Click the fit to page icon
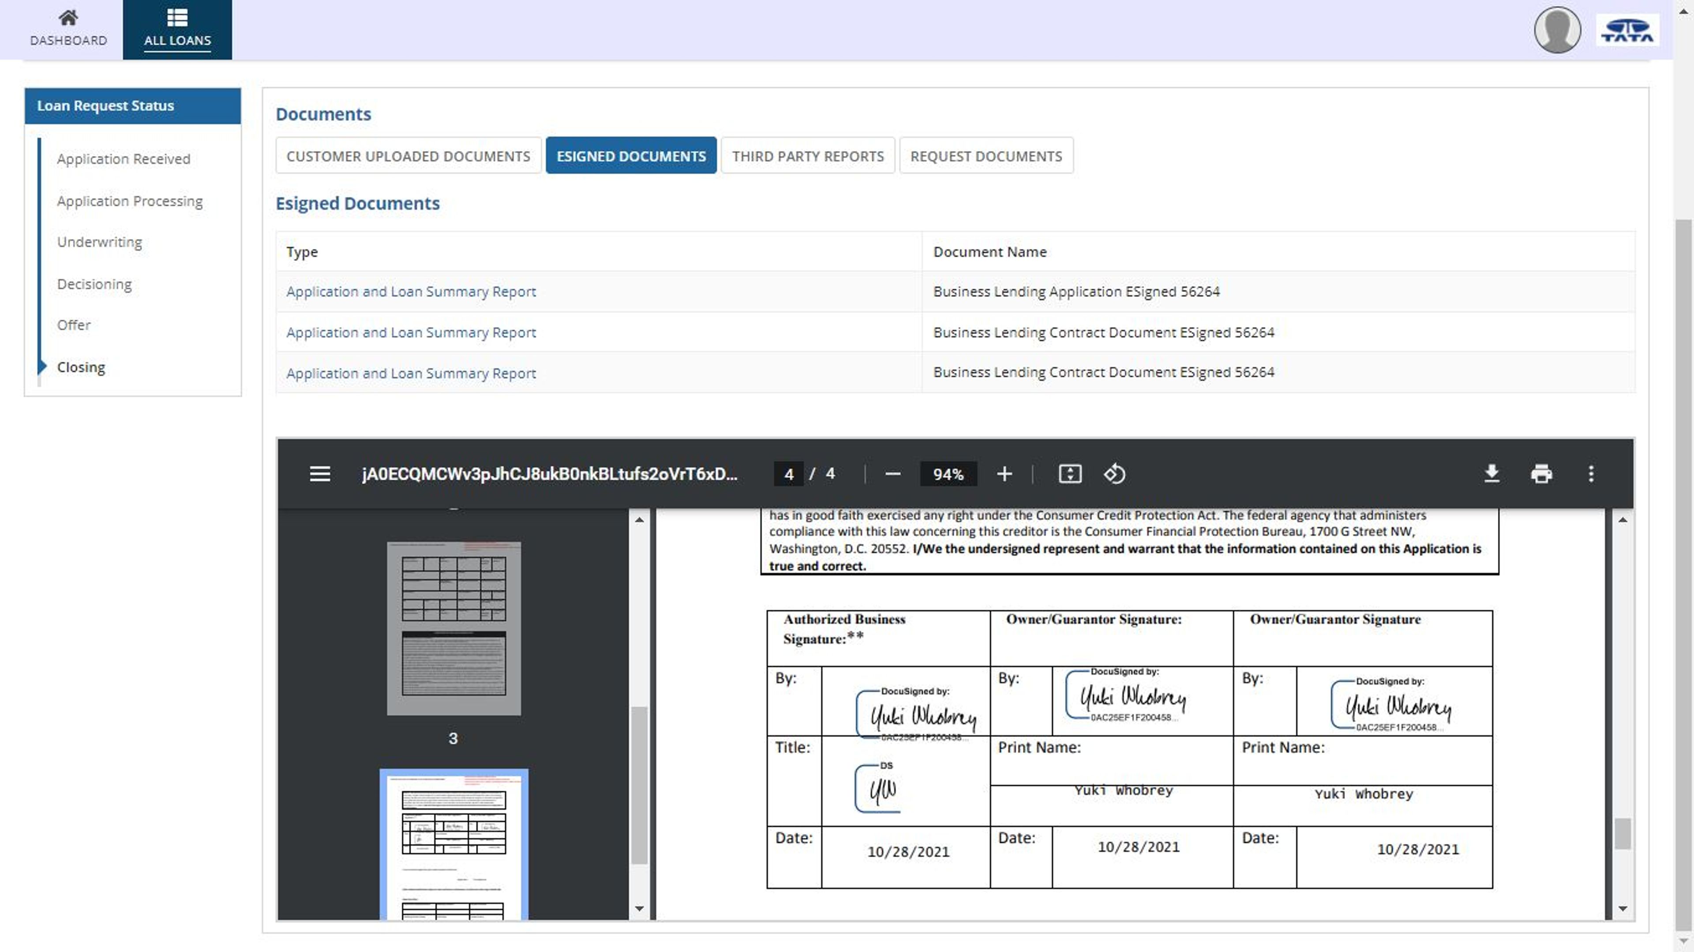 1070,474
